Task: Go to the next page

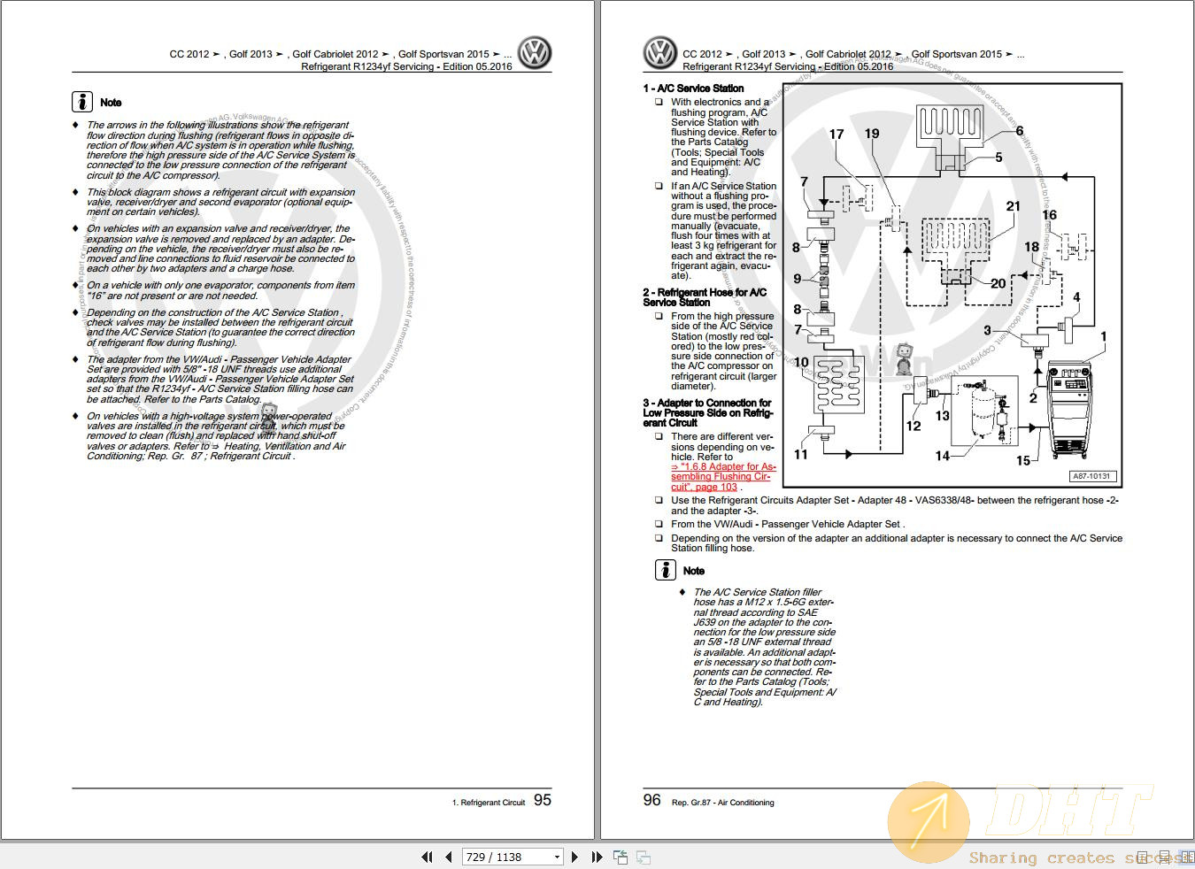Action: [575, 857]
